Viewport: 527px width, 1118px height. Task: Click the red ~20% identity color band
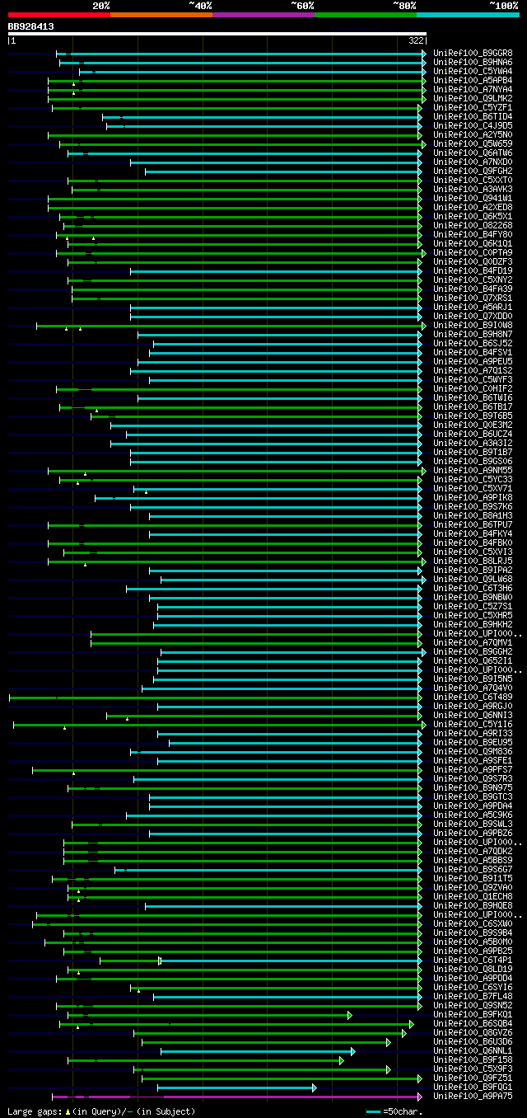point(58,15)
